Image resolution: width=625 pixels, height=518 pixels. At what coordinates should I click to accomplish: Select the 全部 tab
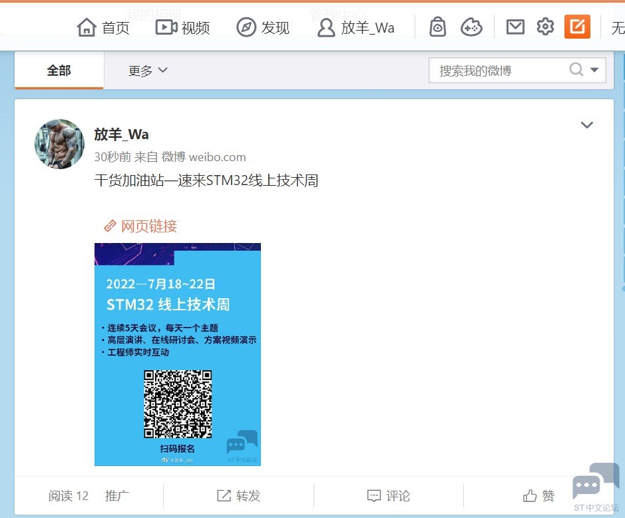click(x=59, y=71)
